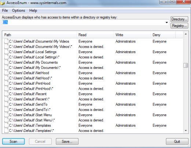Select path C:\Users\Default\Templates
The image size is (191, 148).
(30, 125)
